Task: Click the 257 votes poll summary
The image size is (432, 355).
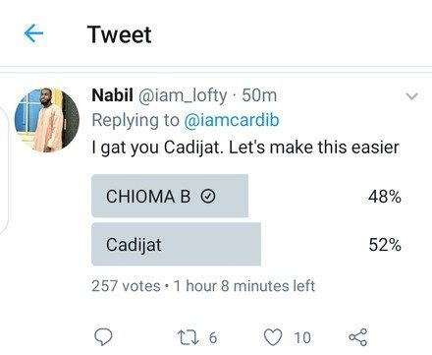Action: point(126,286)
